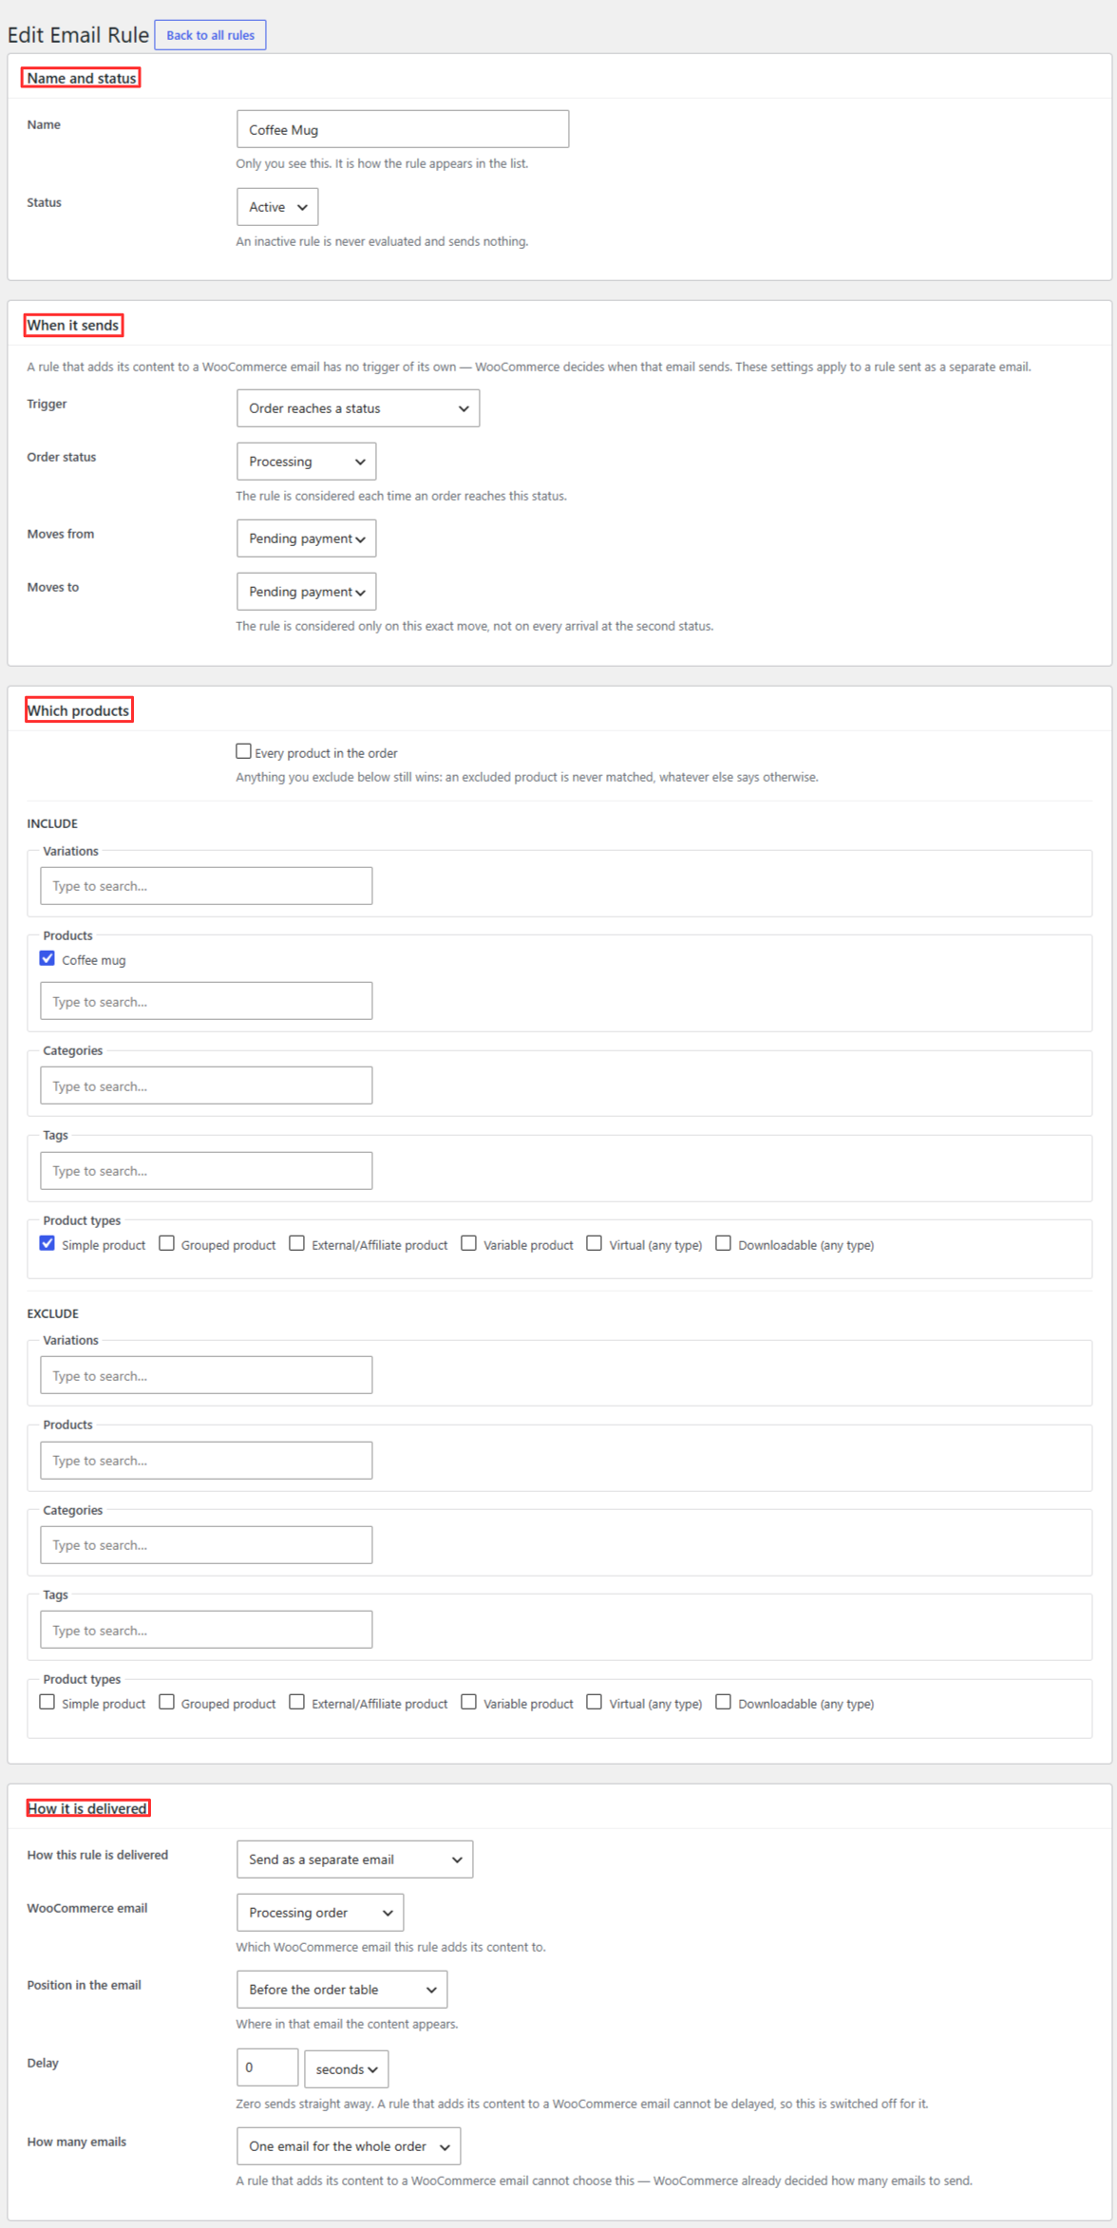Check Grouped product under Include product types
This screenshot has width=1117, height=2228.
(166, 1243)
